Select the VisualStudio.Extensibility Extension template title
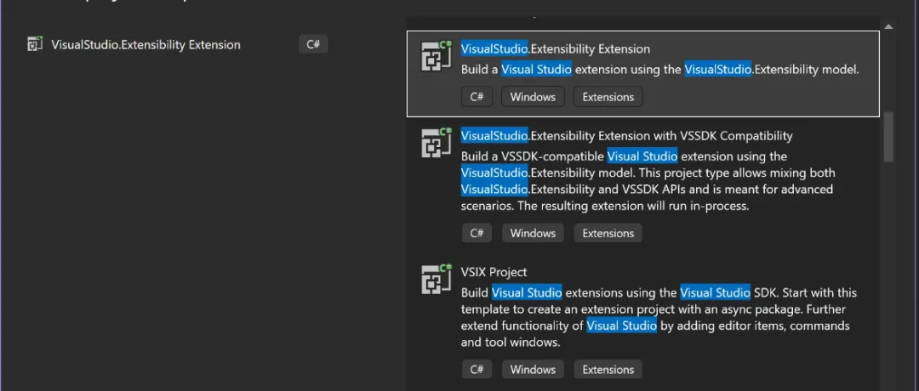This screenshot has height=391, width=919. tap(555, 48)
